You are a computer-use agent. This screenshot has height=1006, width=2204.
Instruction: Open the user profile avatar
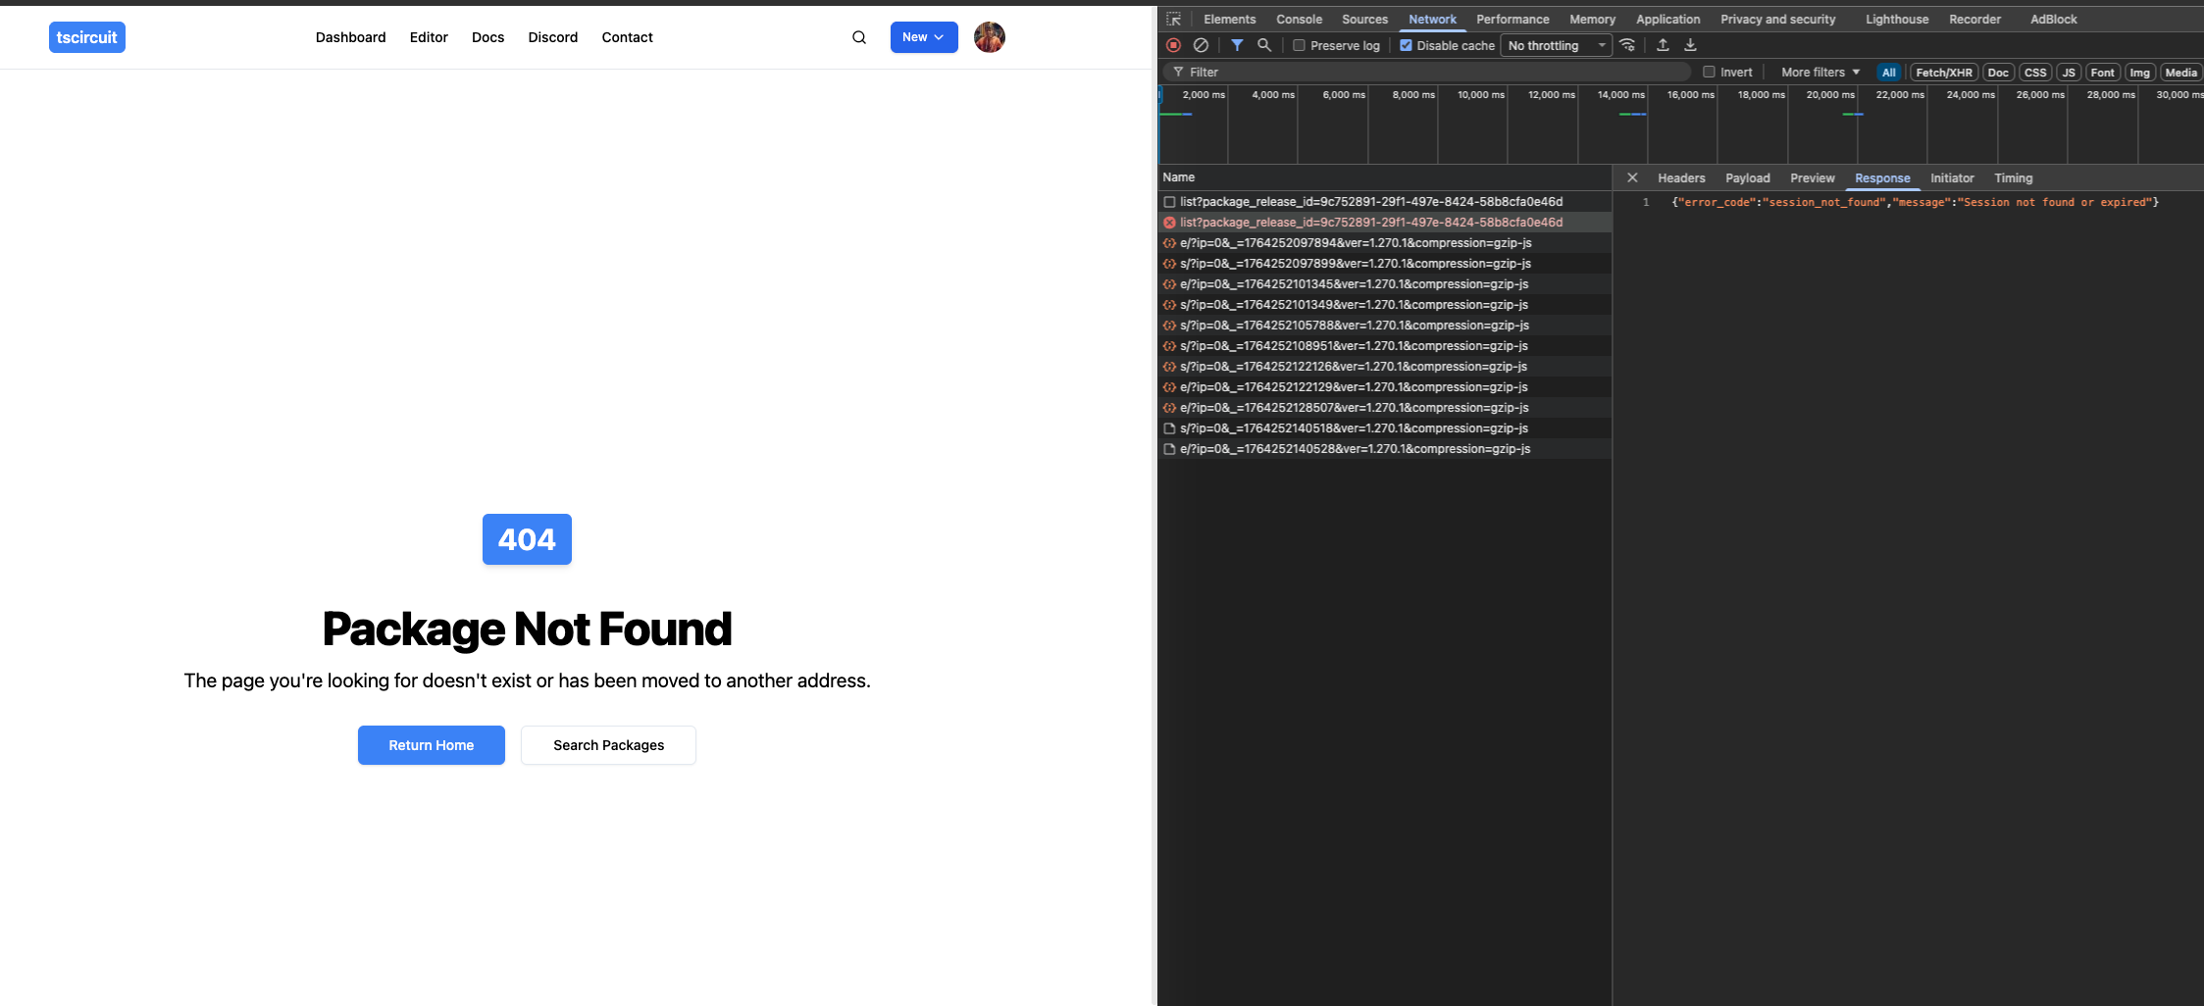(990, 37)
